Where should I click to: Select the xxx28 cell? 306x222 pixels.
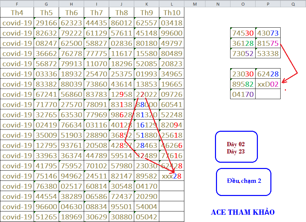(x=171, y=176)
